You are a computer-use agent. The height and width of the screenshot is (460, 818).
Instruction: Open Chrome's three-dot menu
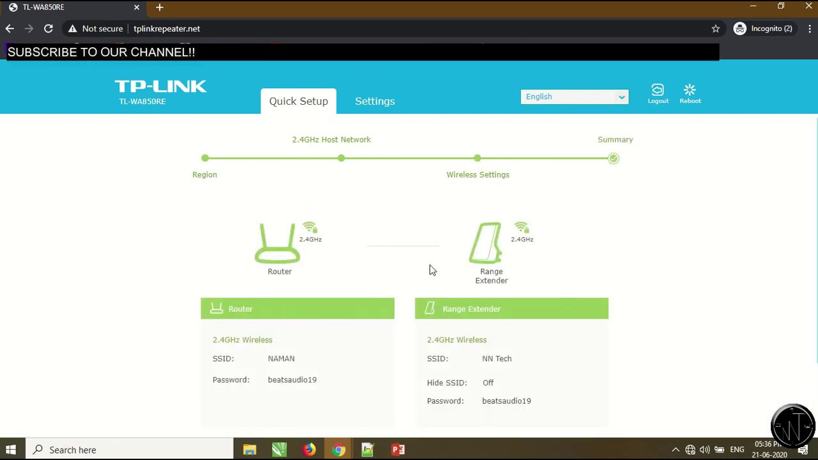[x=810, y=29]
